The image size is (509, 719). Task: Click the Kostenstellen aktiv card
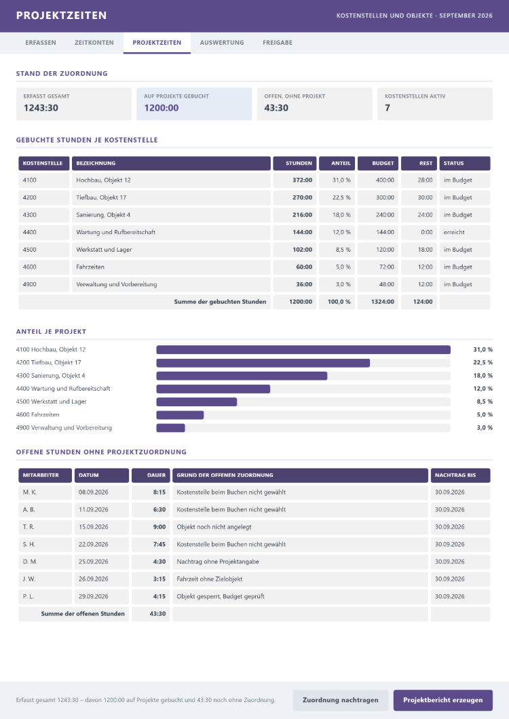point(435,104)
